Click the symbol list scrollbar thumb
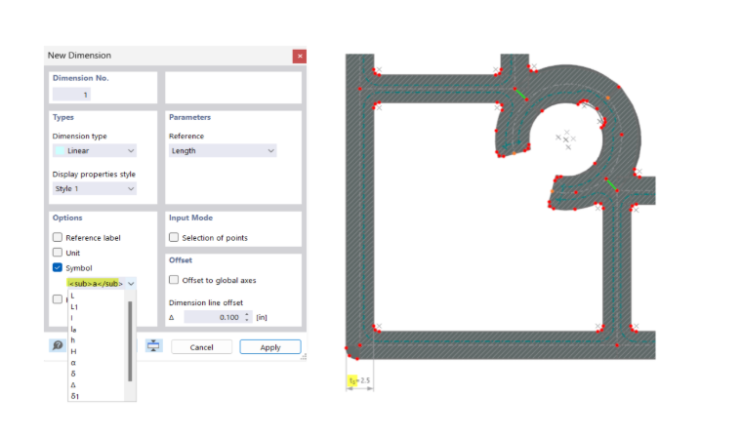Viewport: 742px width, 436px height. point(130,341)
